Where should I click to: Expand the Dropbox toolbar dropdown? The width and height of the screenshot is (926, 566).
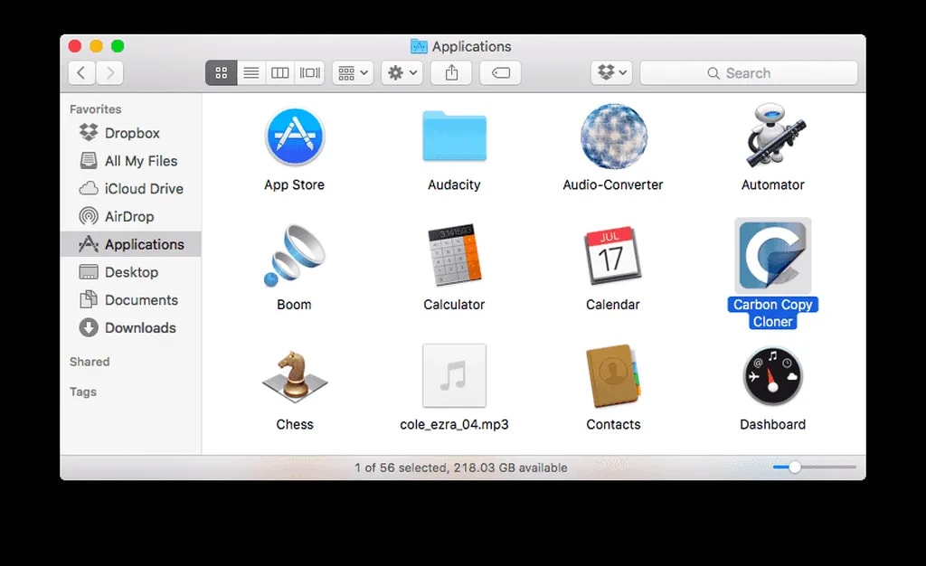pos(611,73)
